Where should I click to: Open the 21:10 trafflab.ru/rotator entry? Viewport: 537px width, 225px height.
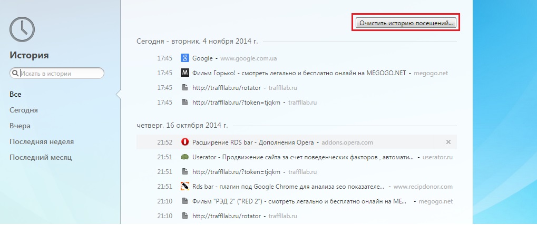pos(227,216)
